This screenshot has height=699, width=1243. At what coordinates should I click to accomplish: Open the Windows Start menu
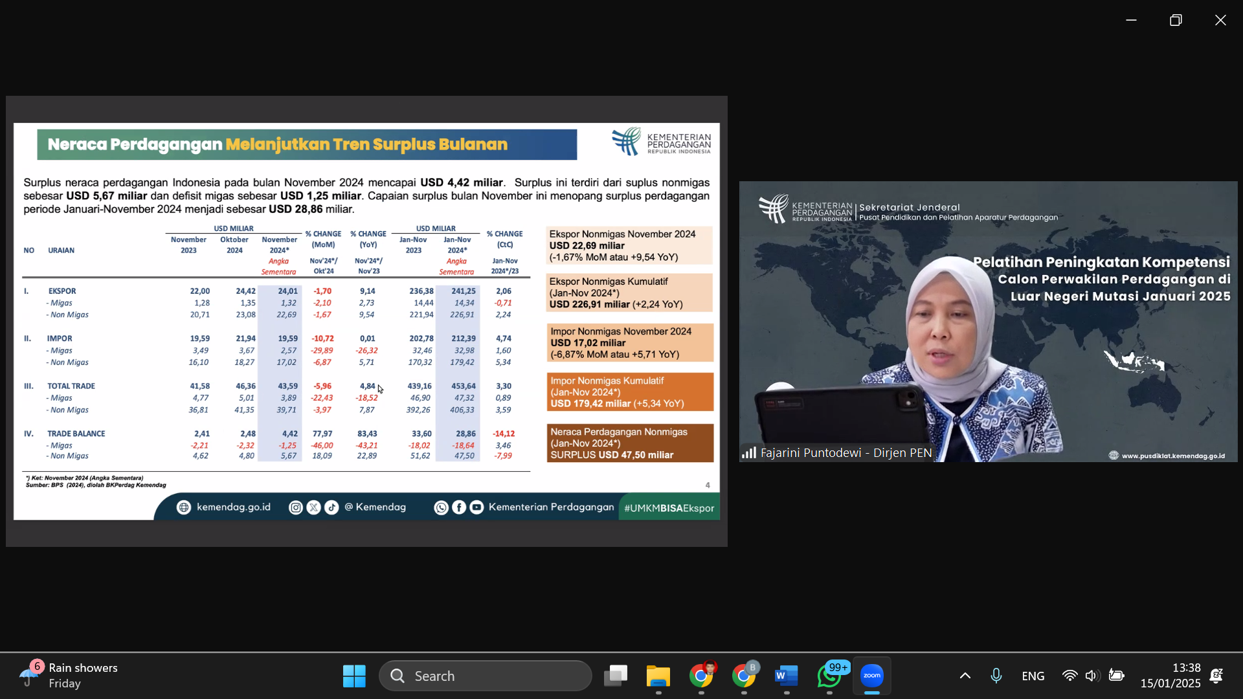(x=354, y=676)
